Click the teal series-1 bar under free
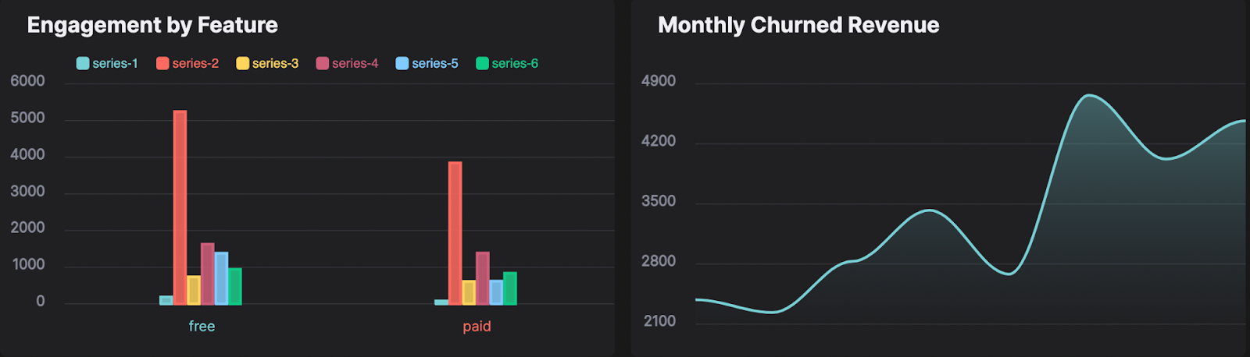The width and height of the screenshot is (1250, 357). 166,300
